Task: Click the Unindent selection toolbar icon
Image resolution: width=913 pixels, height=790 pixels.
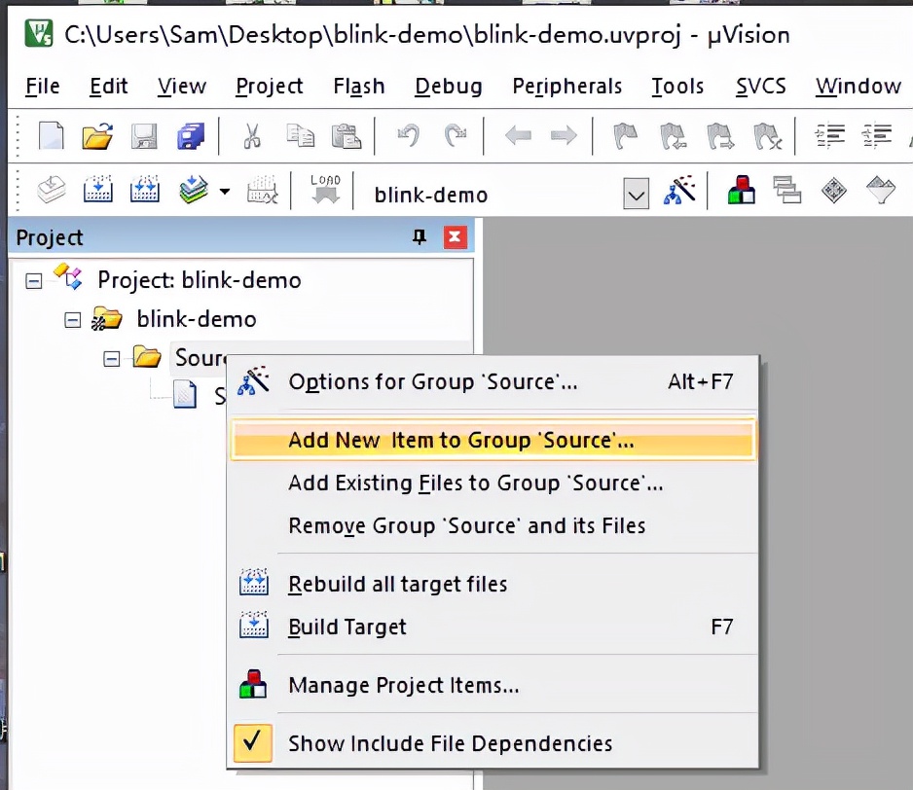Action: [x=876, y=135]
